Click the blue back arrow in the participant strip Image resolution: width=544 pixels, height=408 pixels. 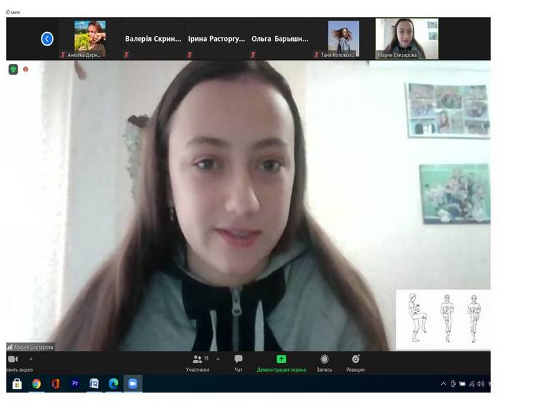(47, 39)
